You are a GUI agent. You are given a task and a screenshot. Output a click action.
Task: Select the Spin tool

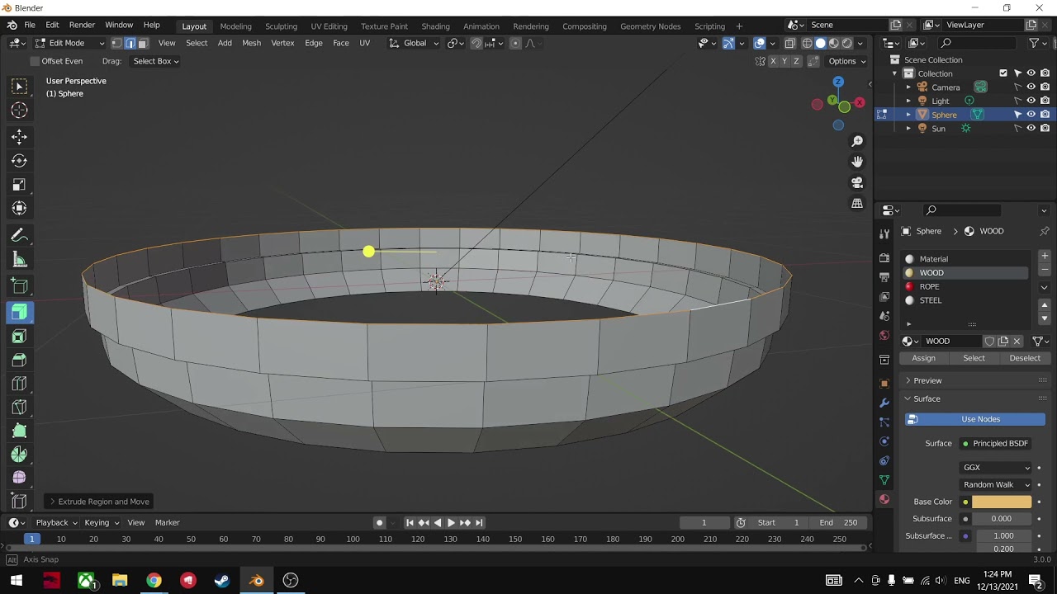coord(19,455)
